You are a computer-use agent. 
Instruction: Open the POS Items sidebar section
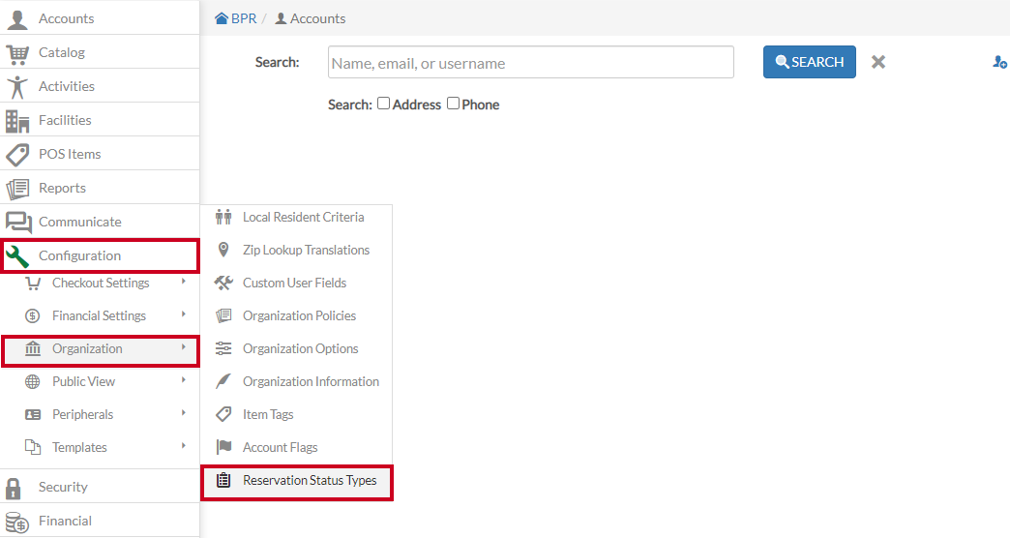point(100,153)
